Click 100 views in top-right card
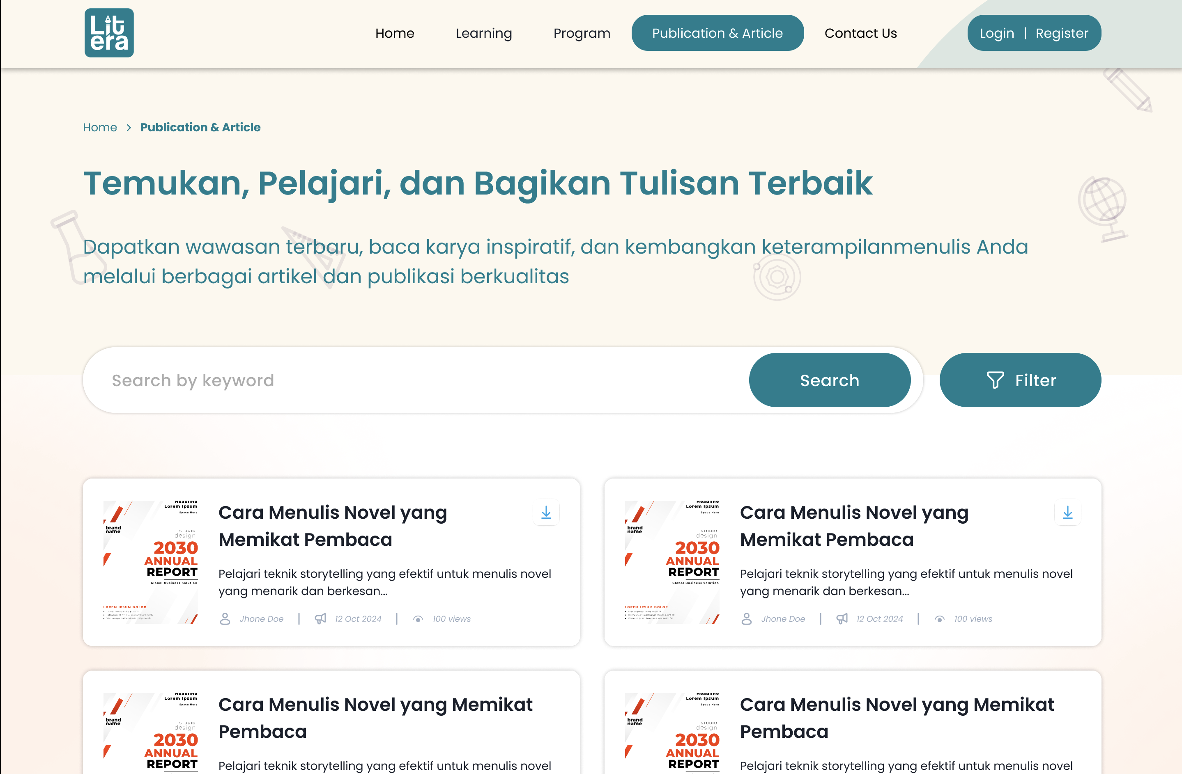The width and height of the screenshot is (1182, 774). [x=973, y=619]
